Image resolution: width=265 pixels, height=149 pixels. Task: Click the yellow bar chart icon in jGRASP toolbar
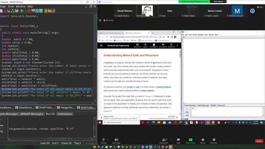[x=9, y=11]
